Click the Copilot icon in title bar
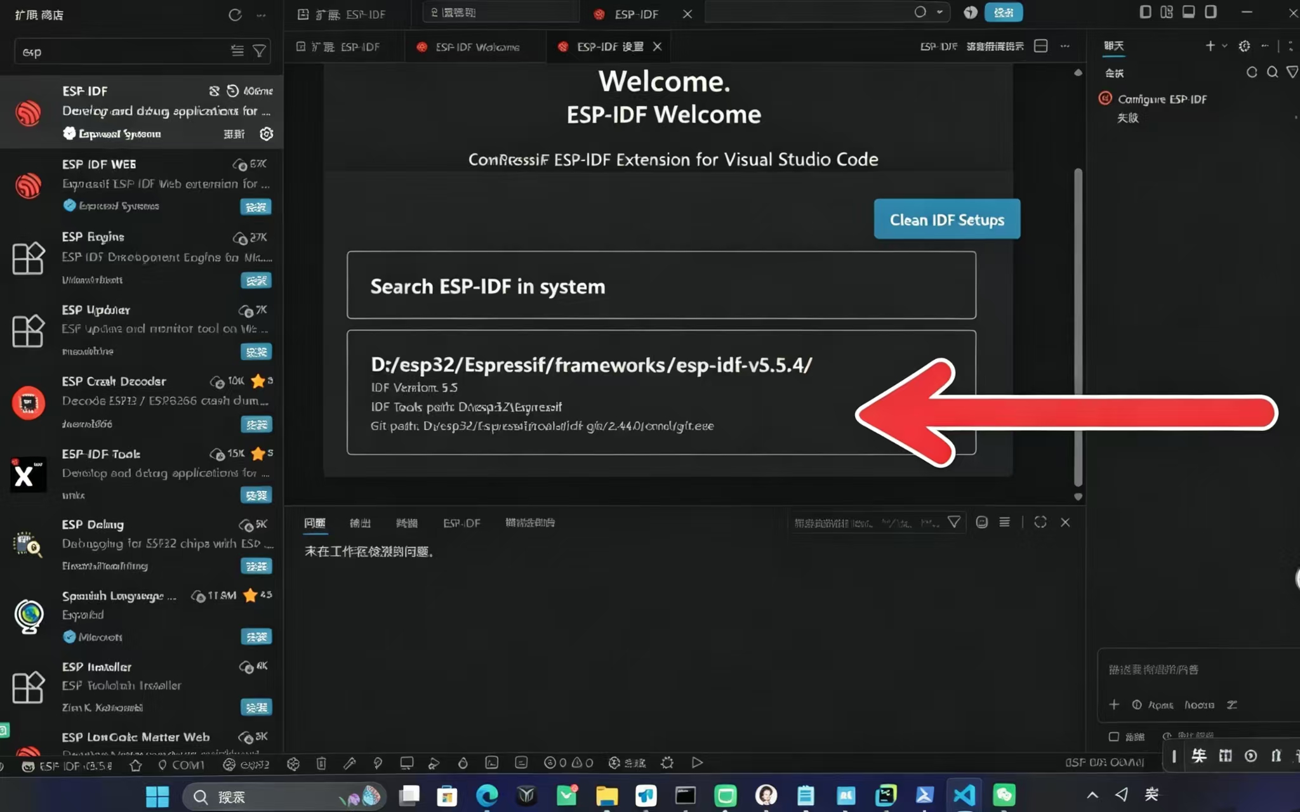 coord(970,13)
